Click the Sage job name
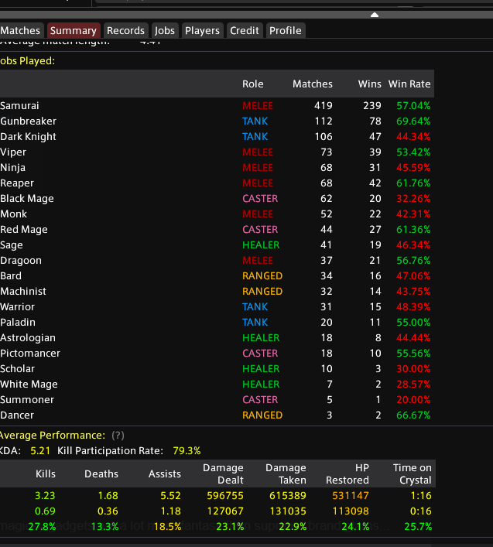The width and height of the screenshot is (493, 547). tap(12, 245)
